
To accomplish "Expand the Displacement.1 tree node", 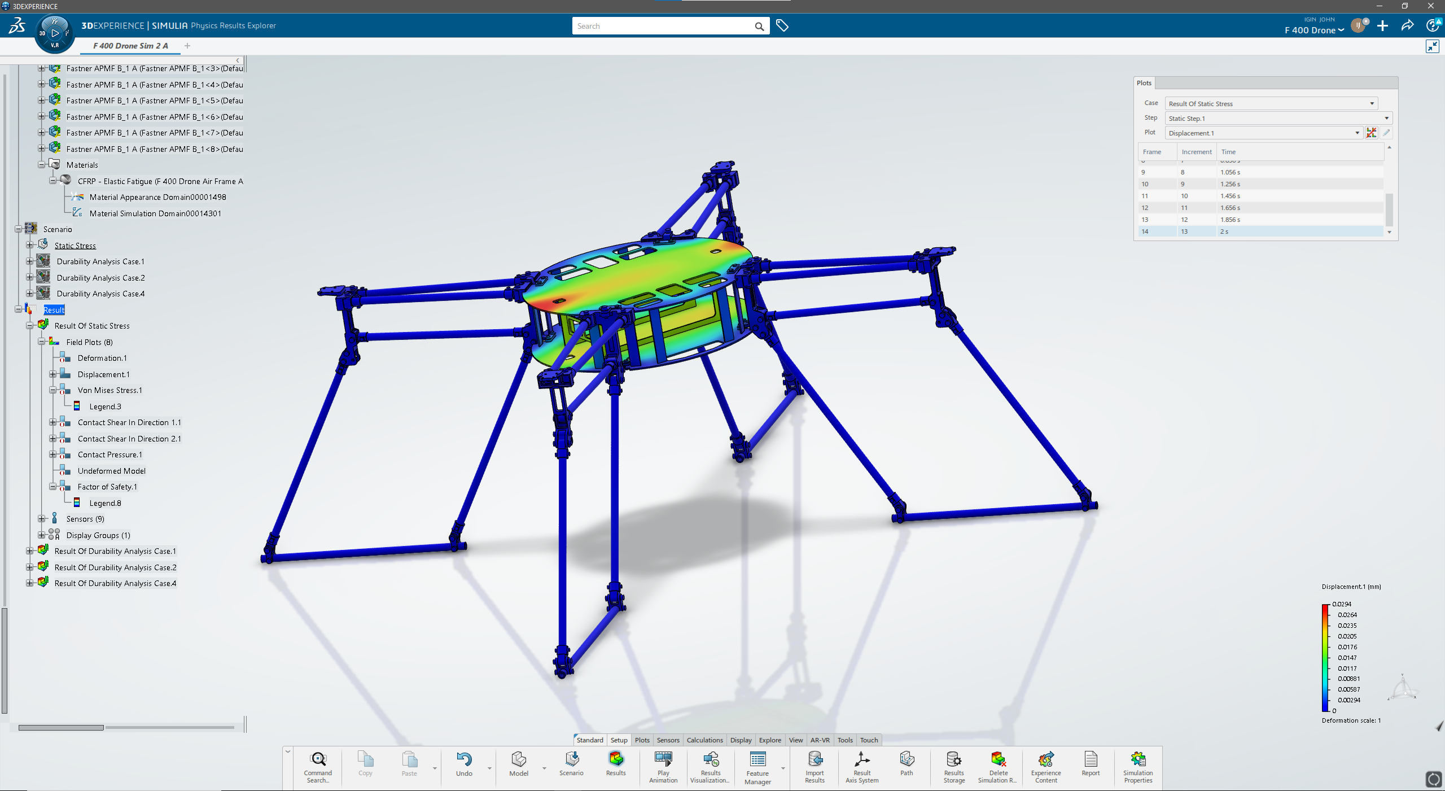I will 52,374.
